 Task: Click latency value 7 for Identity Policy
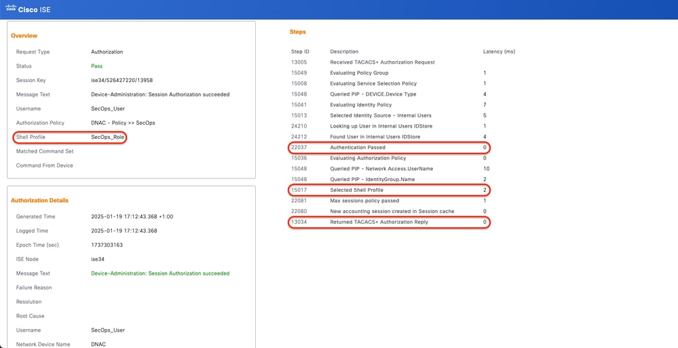485,105
